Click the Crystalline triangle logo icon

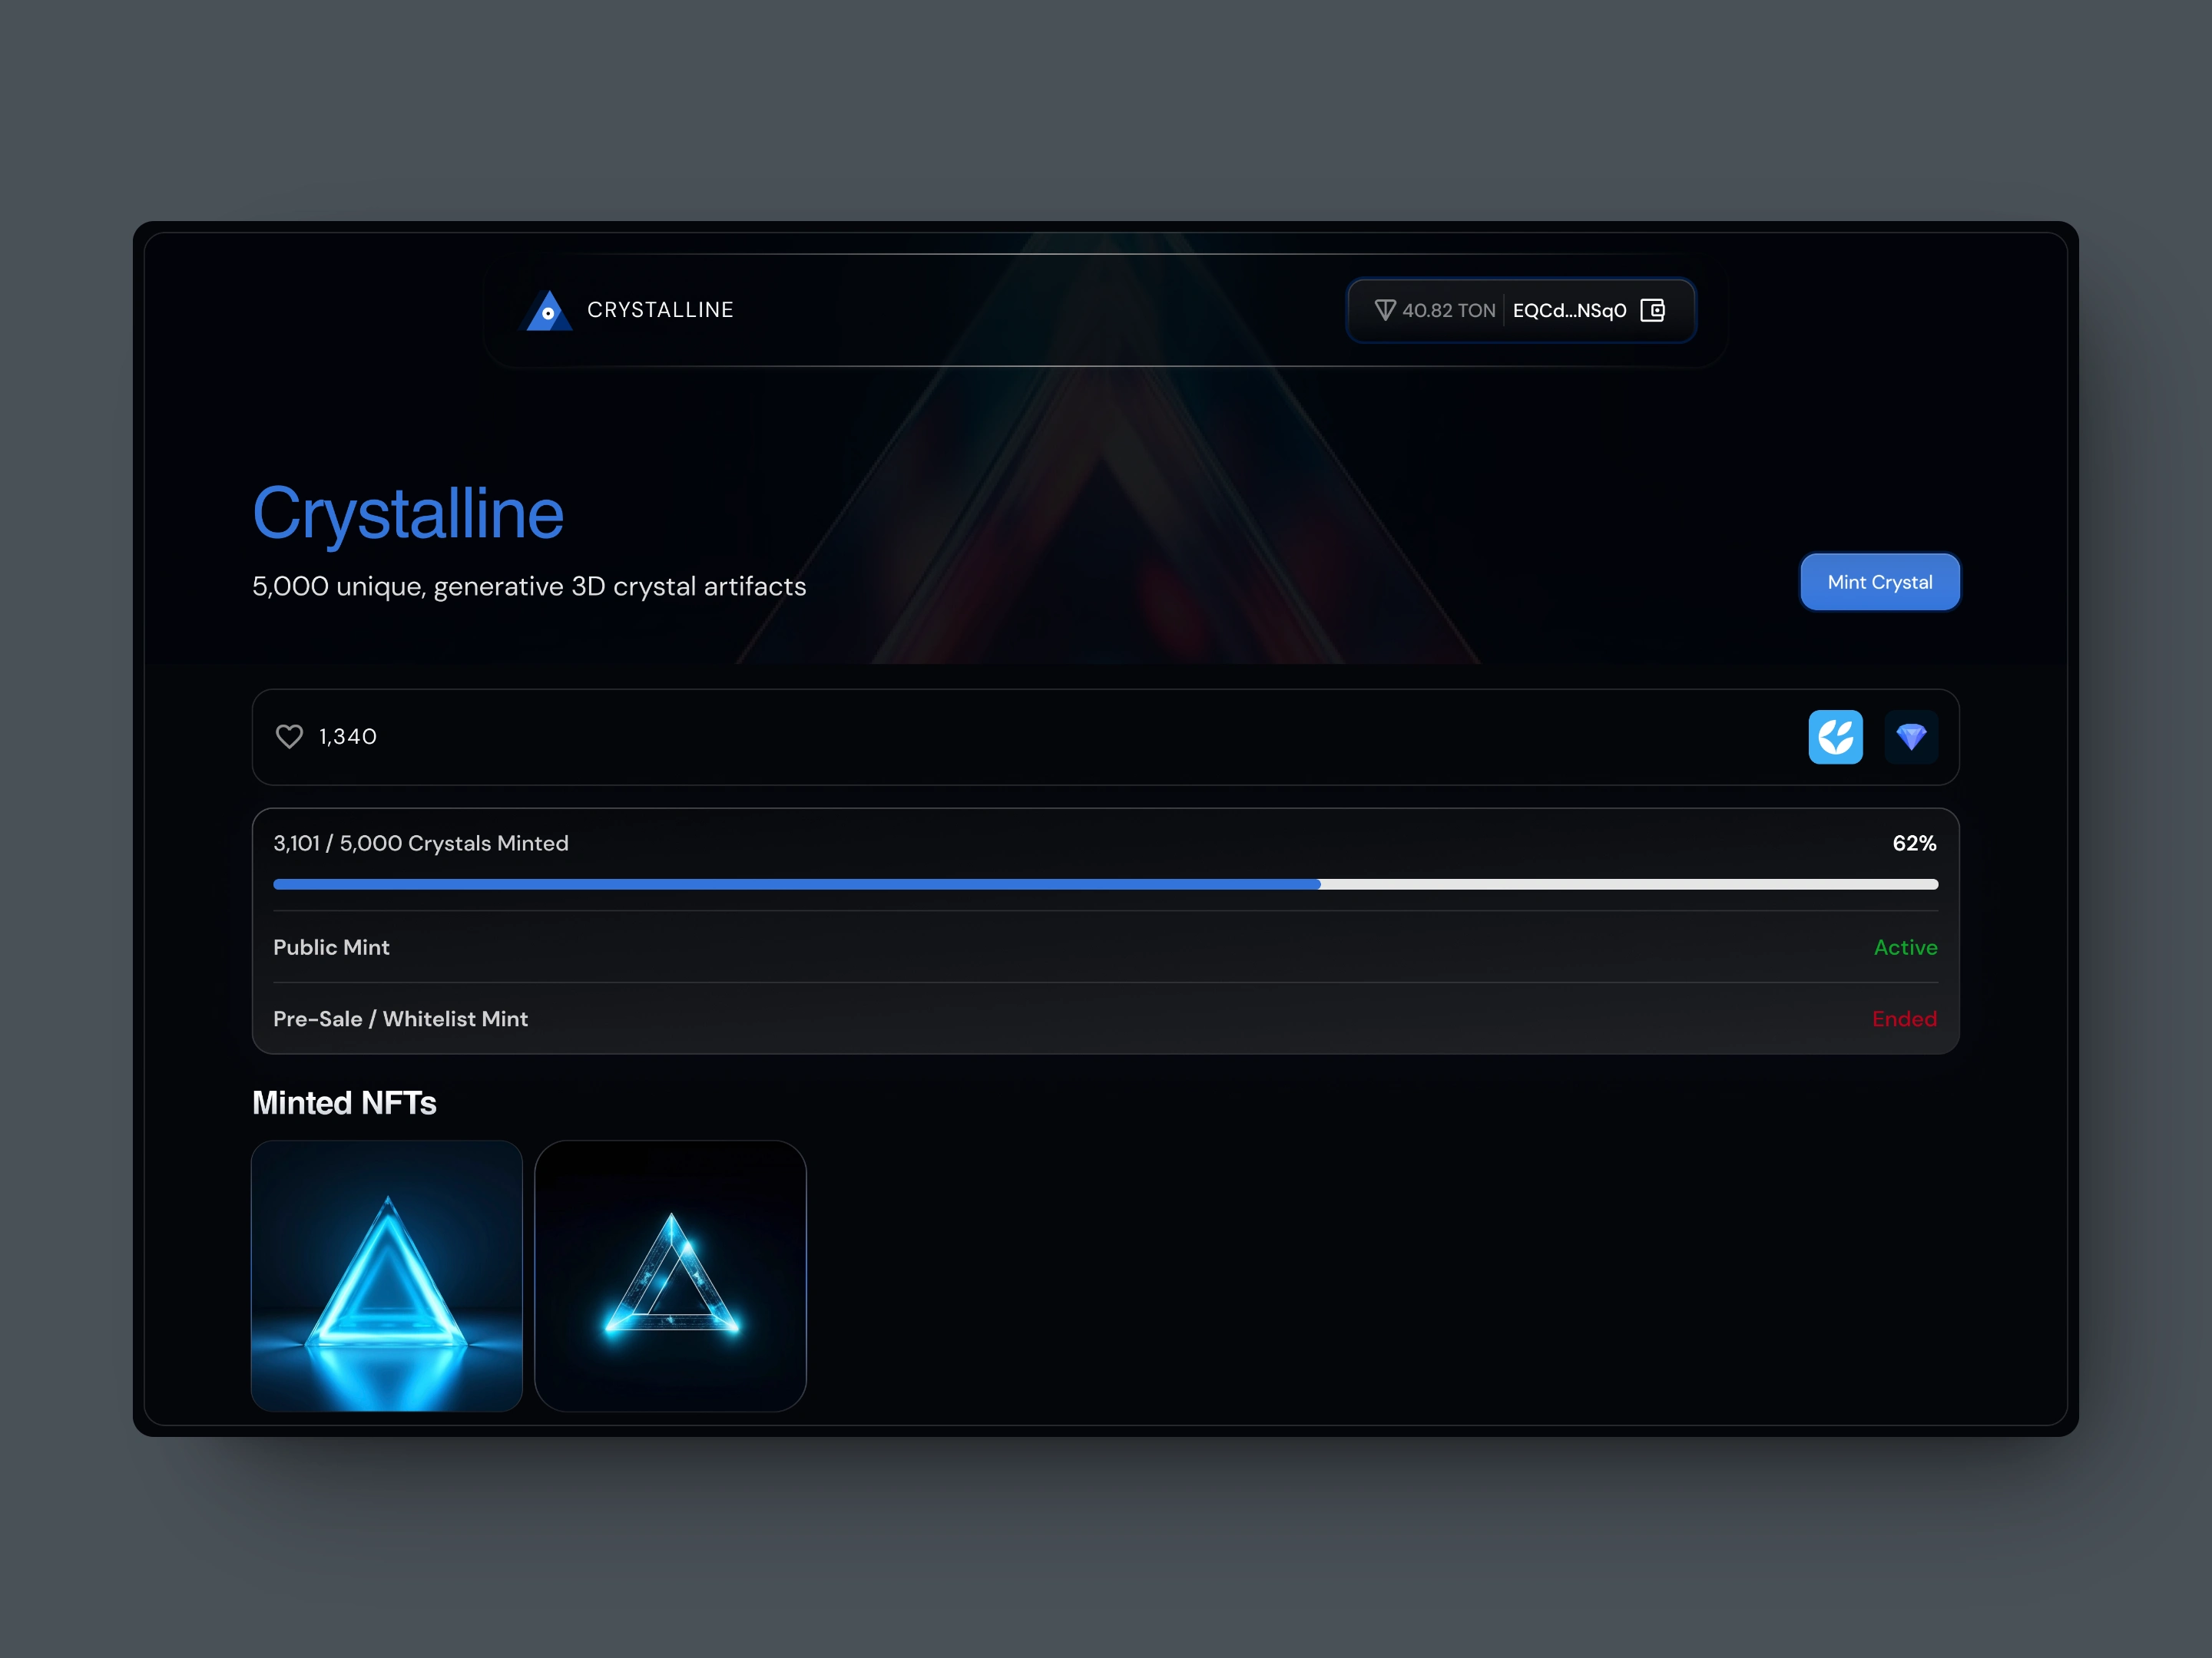pos(548,311)
